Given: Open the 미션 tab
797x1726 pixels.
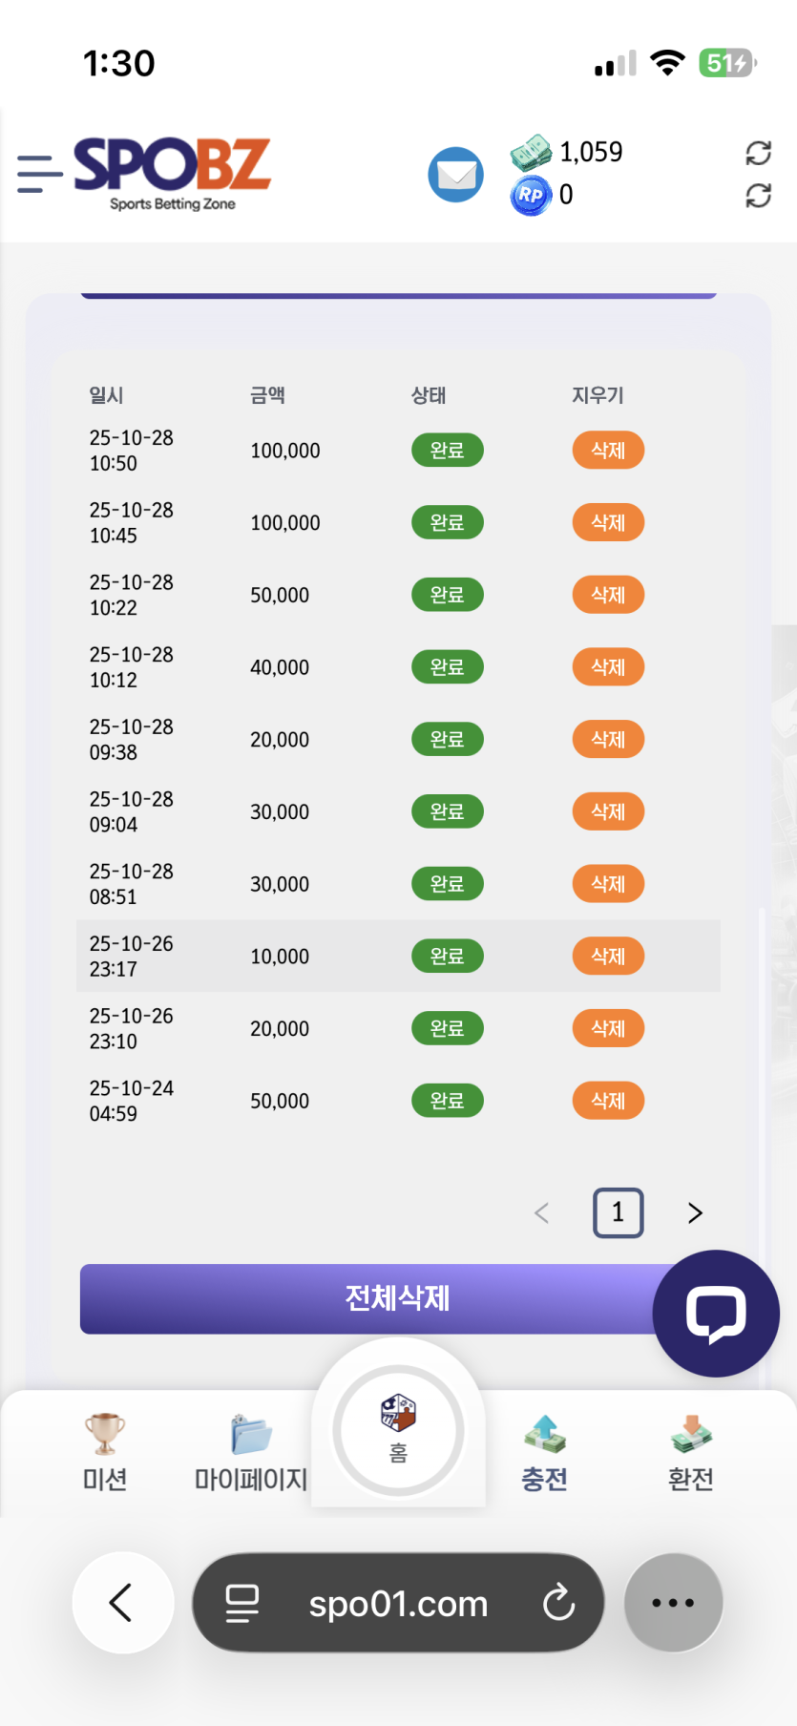Looking at the screenshot, I should [105, 1451].
